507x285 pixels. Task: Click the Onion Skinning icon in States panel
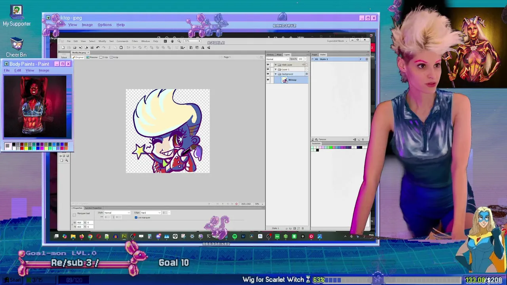point(313,139)
